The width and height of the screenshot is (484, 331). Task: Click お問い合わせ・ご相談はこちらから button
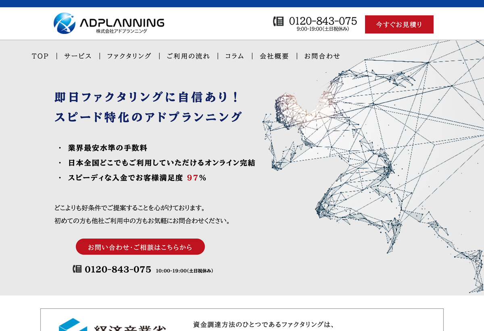[140, 247]
